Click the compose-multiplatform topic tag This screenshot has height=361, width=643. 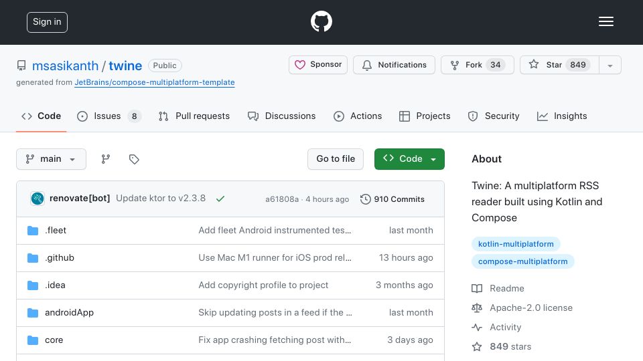point(523,261)
